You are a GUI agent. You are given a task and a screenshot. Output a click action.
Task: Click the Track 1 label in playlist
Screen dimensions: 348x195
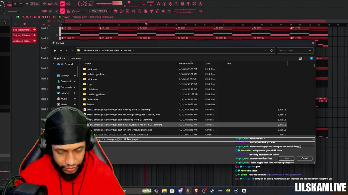point(45,28)
